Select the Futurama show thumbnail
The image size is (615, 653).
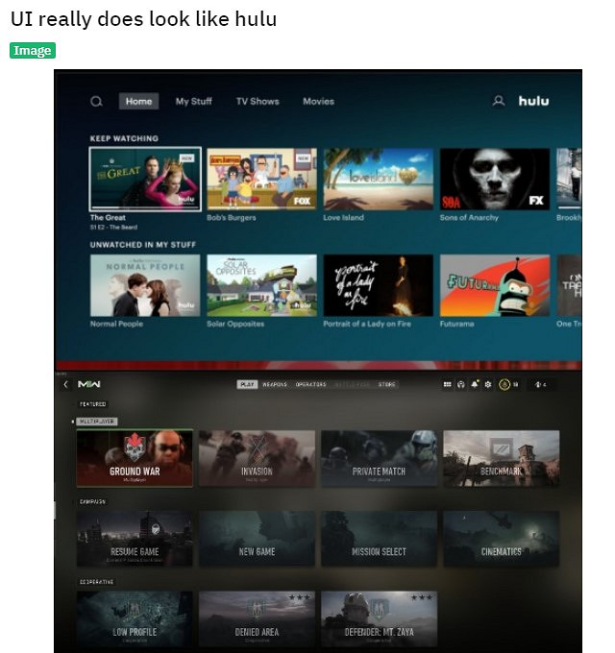495,285
